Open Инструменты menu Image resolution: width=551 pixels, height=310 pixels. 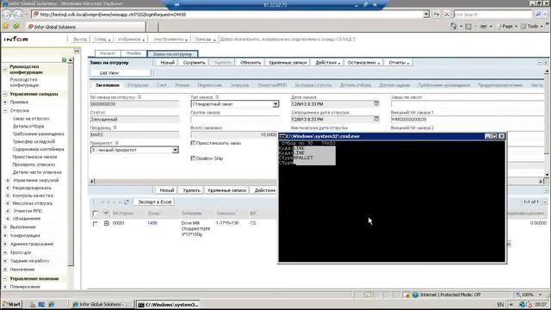point(170,40)
